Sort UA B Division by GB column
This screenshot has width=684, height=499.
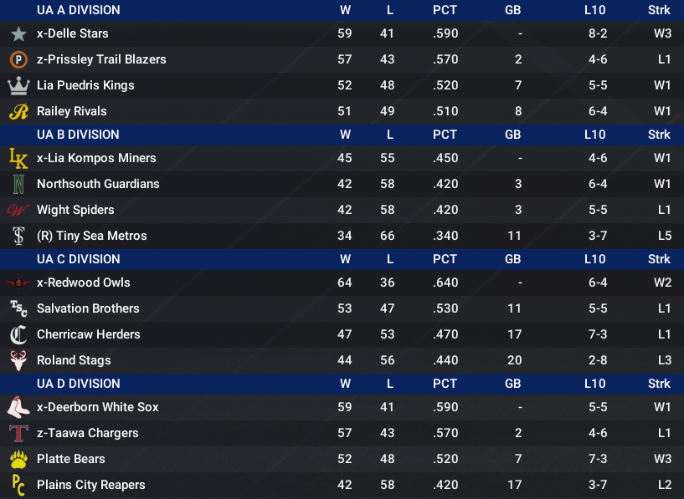pyautogui.click(x=512, y=135)
